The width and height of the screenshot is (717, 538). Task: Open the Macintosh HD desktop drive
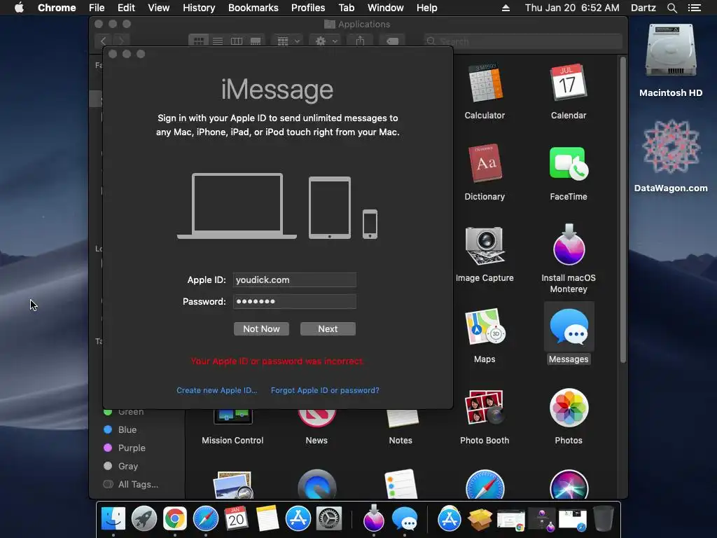coord(670,51)
